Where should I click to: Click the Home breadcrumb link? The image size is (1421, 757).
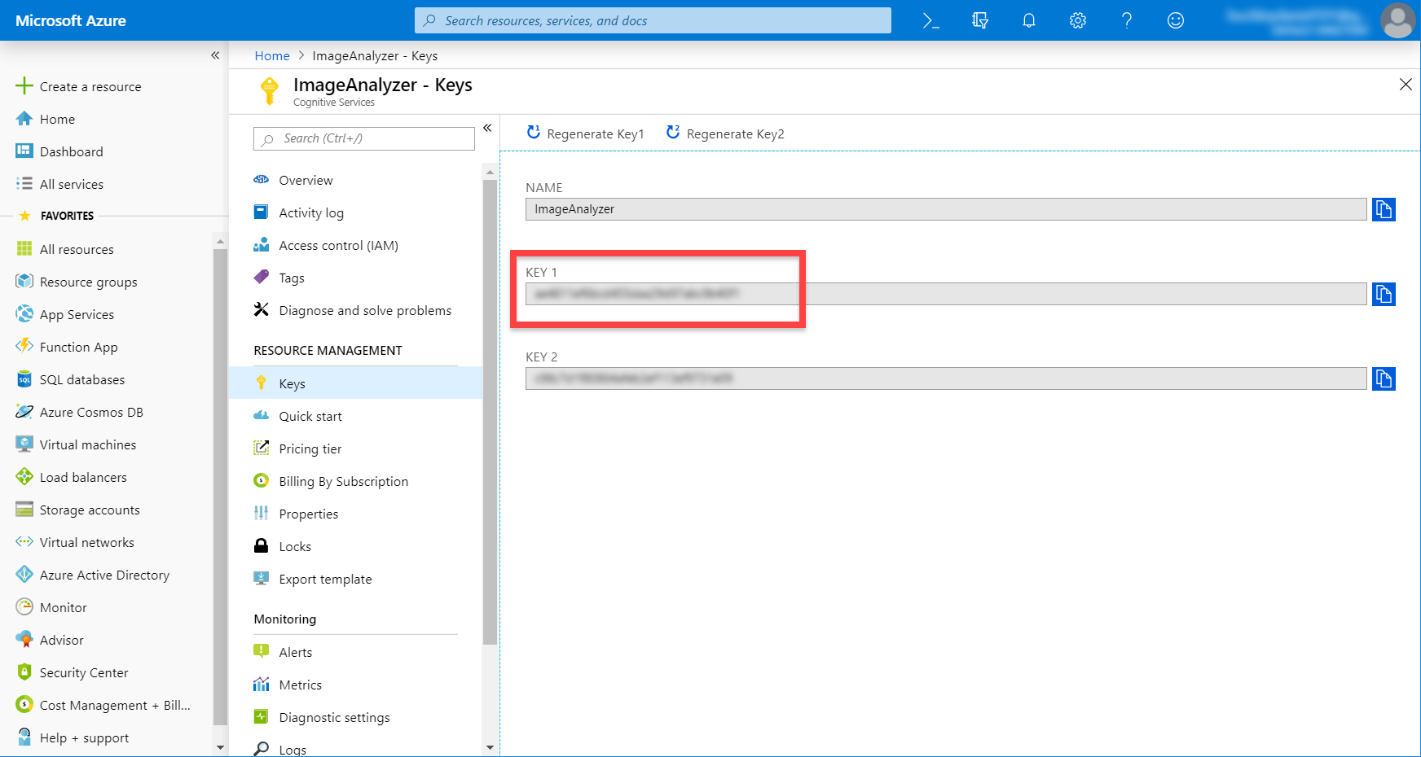coord(272,56)
